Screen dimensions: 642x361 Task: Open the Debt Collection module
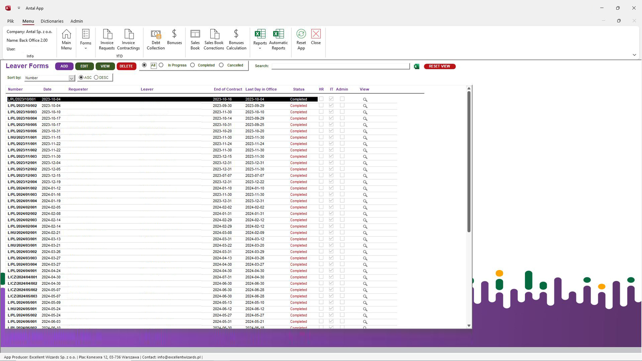[156, 39]
